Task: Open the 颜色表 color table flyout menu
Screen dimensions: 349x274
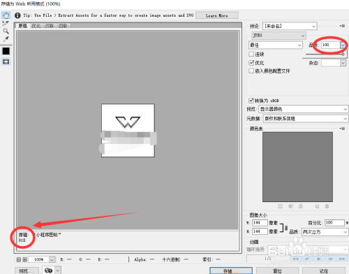Action: pos(342,129)
